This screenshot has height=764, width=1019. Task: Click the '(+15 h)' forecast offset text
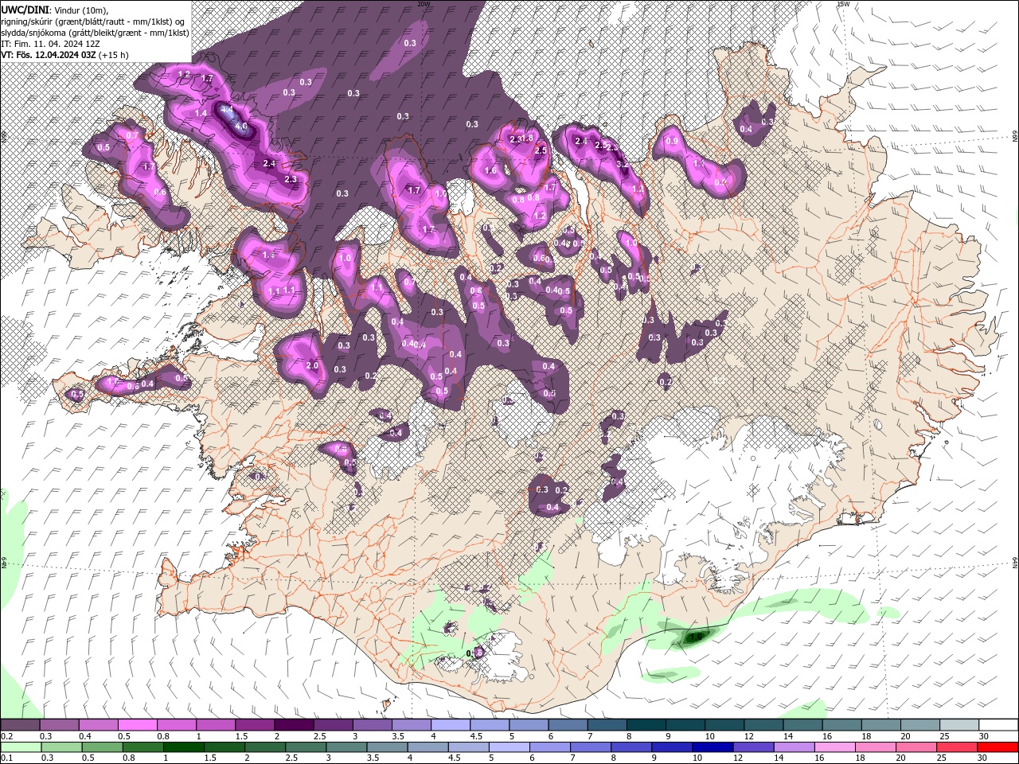[114, 55]
